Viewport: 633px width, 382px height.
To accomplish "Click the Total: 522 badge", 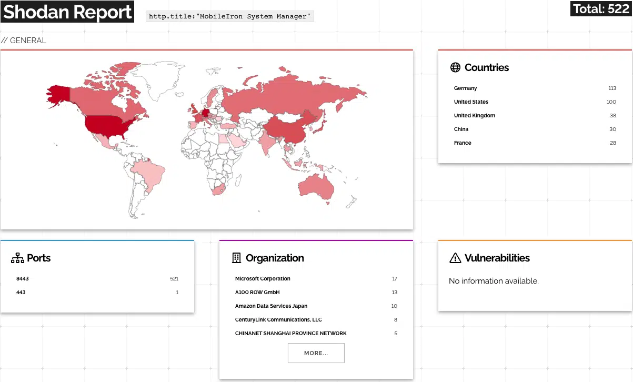I will point(600,9).
